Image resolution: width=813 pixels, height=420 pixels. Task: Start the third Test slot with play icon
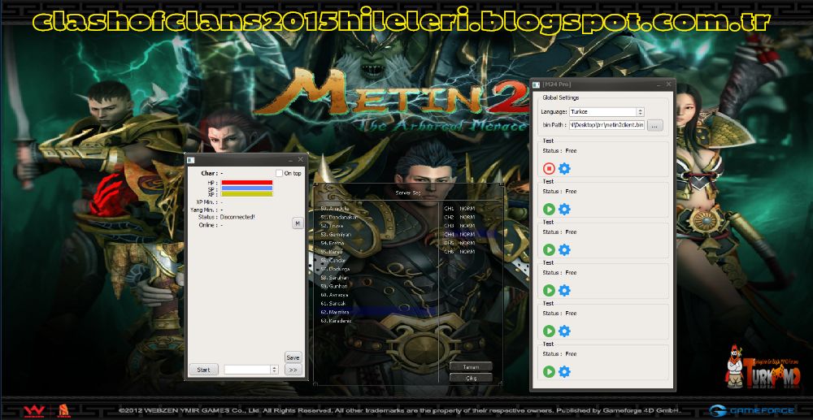coord(549,249)
